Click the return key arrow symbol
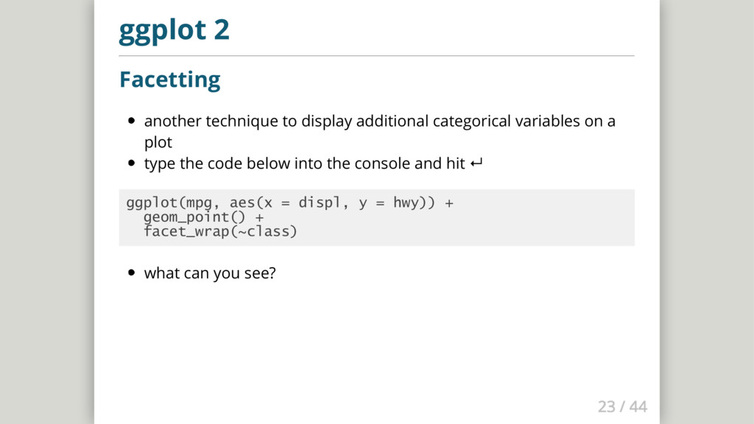Image resolution: width=754 pixels, height=424 pixels. click(476, 163)
